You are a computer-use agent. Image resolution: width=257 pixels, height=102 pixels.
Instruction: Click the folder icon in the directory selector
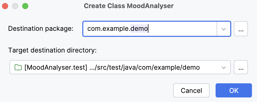(18, 67)
